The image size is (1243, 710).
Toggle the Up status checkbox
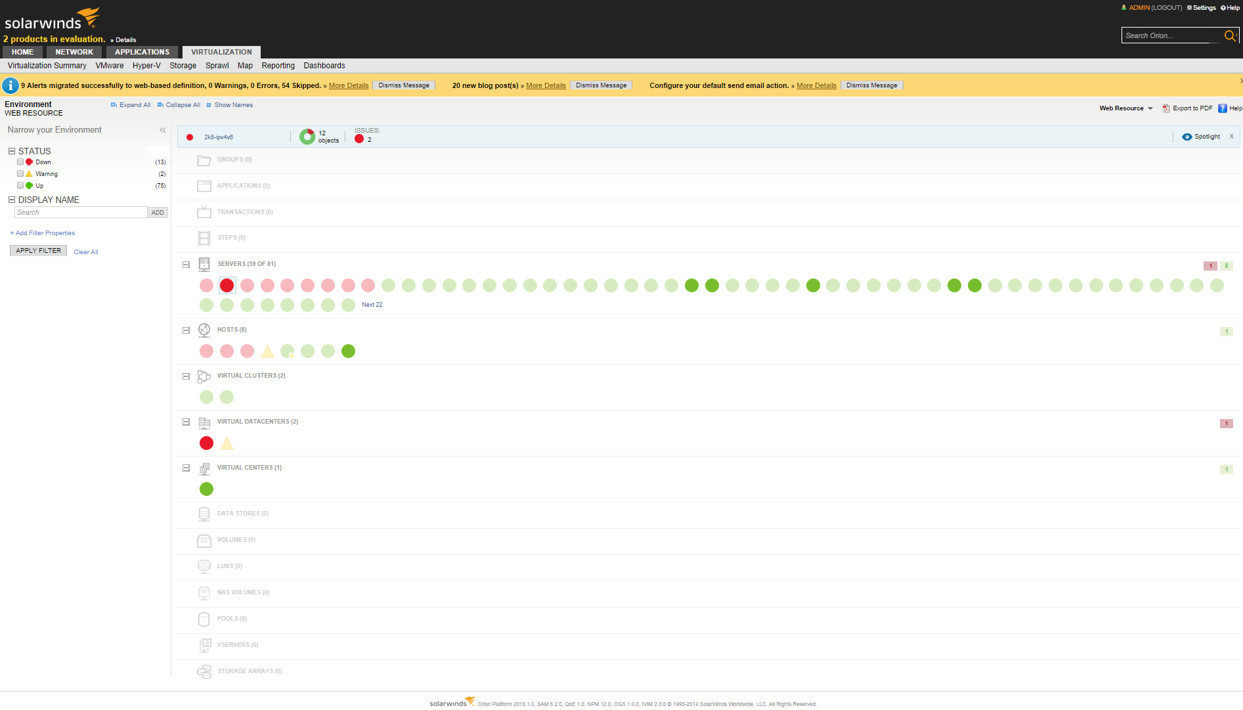tap(20, 186)
